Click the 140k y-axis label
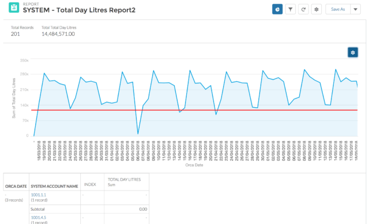369x224 pixels. coord(24,105)
